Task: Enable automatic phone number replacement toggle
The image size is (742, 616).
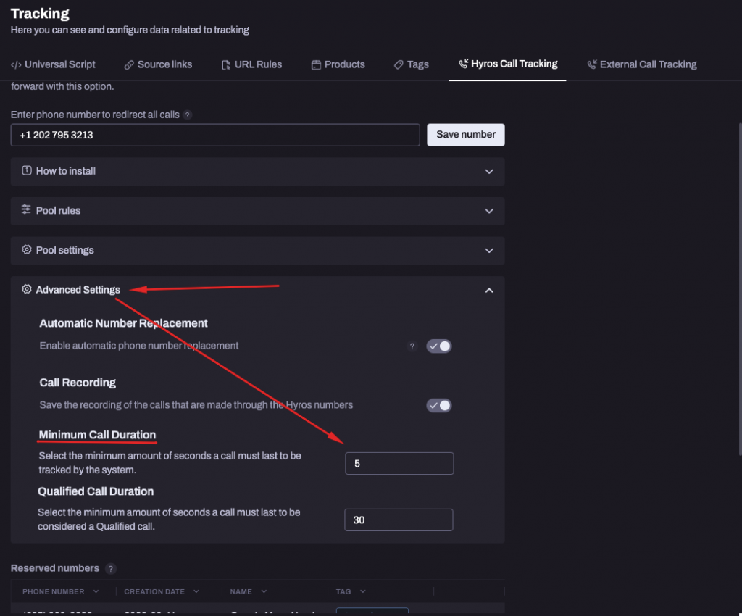Action: [x=438, y=346]
